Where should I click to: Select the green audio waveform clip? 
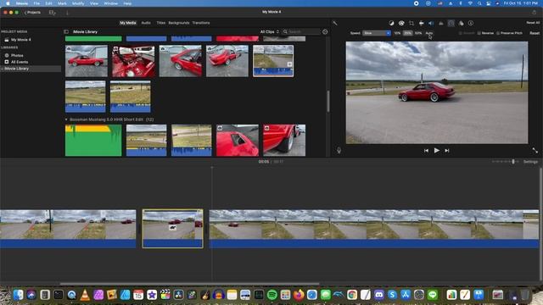pyautogui.click(x=93, y=141)
